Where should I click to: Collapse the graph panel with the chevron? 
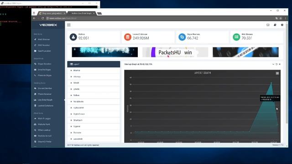click(x=273, y=64)
